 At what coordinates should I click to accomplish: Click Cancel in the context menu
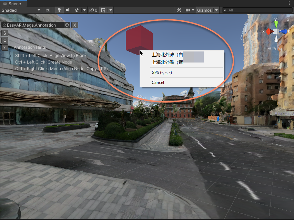click(x=158, y=82)
